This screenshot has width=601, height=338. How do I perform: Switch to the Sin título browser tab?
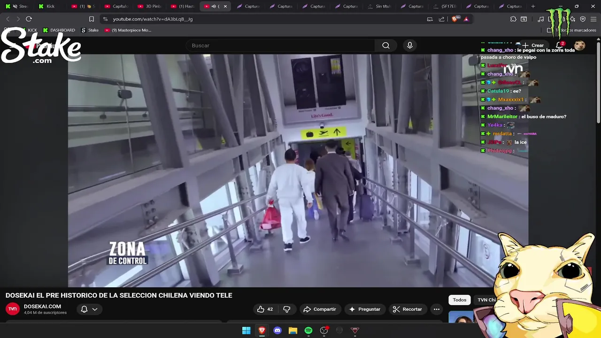coord(380,6)
